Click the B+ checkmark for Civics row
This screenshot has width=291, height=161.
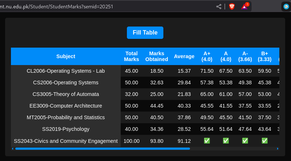click(265, 141)
